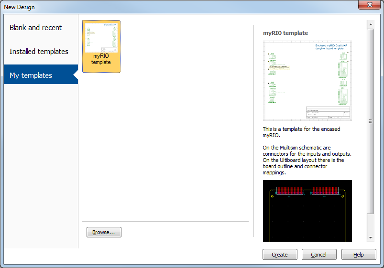Click the Ultiboard layout preview image
This screenshot has height=268, width=384.
(x=307, y=211)
